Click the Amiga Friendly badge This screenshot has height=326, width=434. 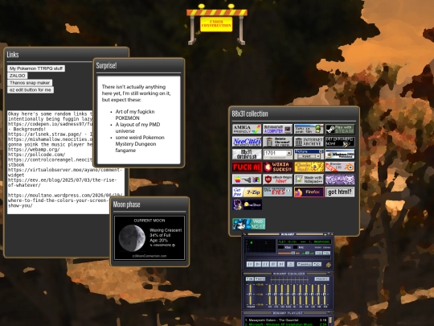click(x=247, y=129)
